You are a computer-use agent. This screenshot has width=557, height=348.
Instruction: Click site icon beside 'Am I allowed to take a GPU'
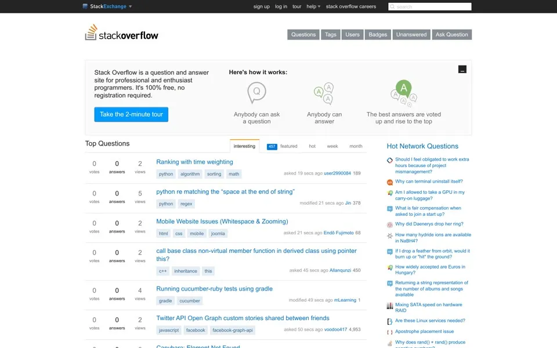pos(390,193)
